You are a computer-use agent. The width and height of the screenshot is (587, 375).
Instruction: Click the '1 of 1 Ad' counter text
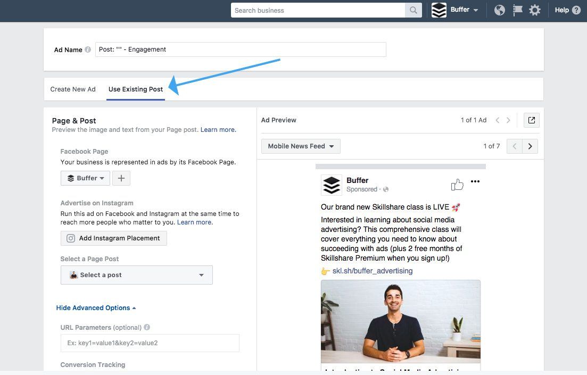click(x=474, y=120)
